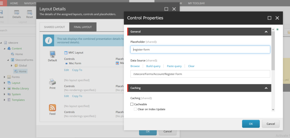Screen dimensions: 290x138
Task: Expand the Templates tree node
Action: (x=5, y=100)
